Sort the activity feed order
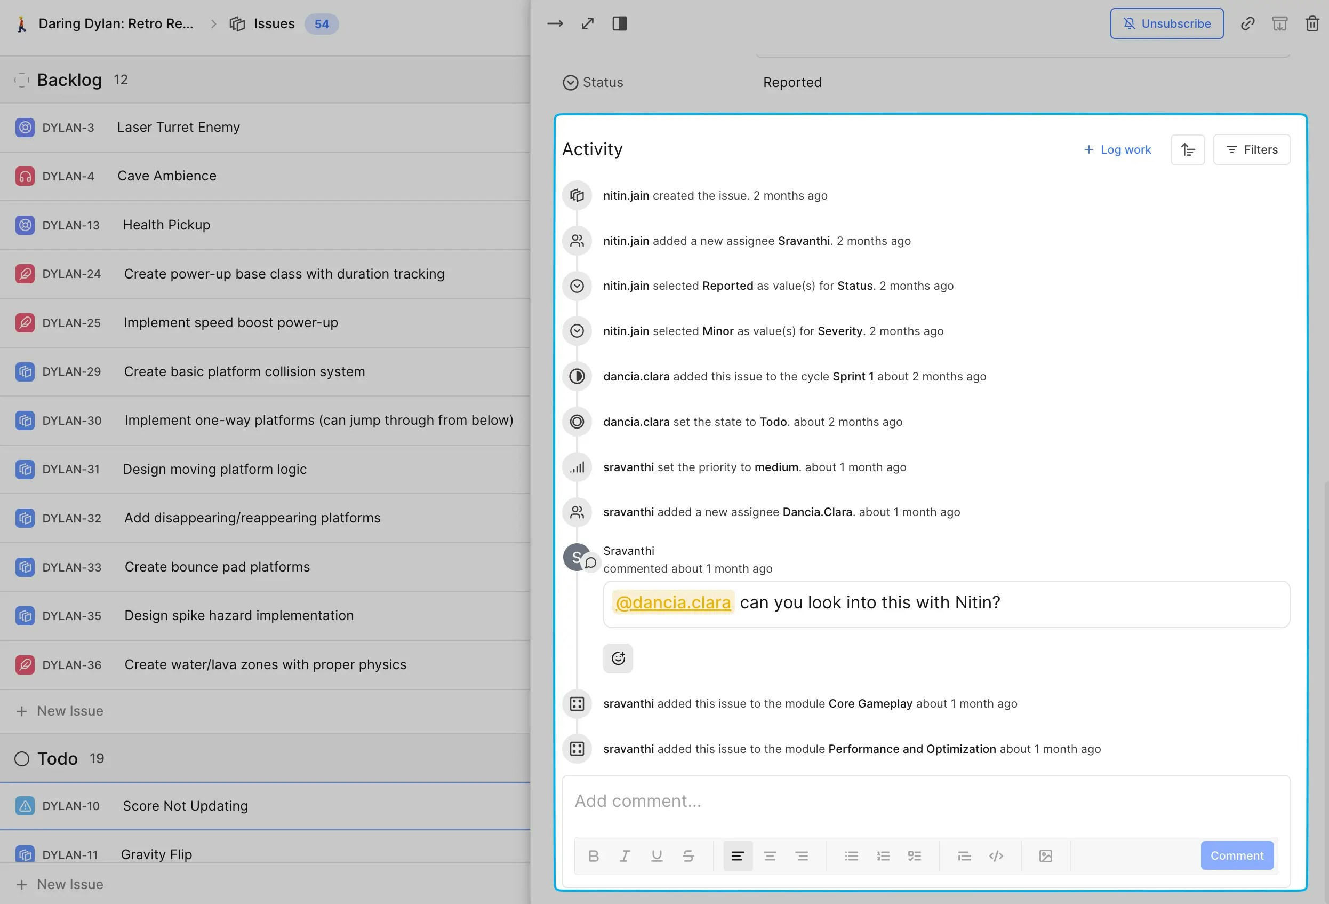Screen dimensions: 1329x904 tap(1188, 149)
